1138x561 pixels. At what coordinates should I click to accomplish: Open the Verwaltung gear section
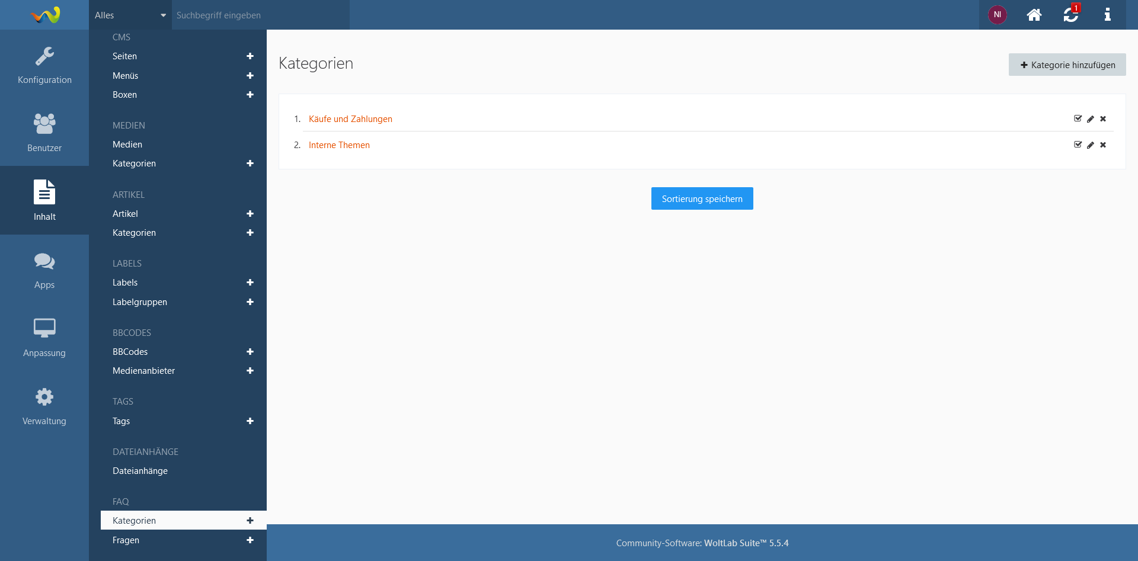pos(44,406)
